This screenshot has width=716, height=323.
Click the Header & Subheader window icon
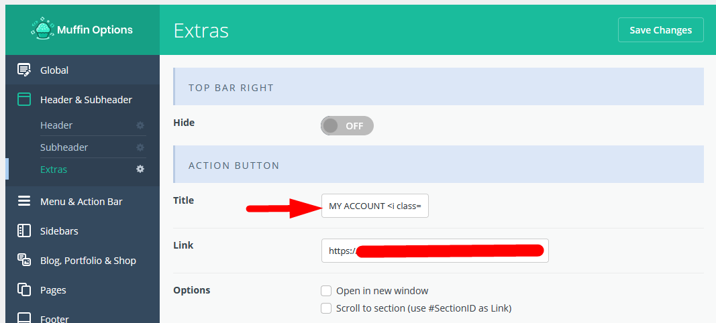pyautogui.click(x=23, y=99)
